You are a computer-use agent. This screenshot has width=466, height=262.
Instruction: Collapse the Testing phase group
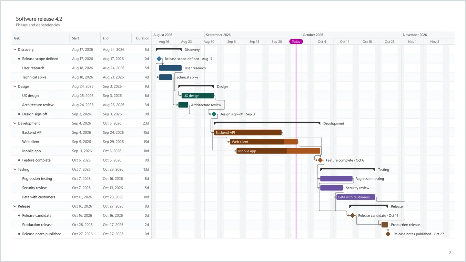(x=15, y=169)
